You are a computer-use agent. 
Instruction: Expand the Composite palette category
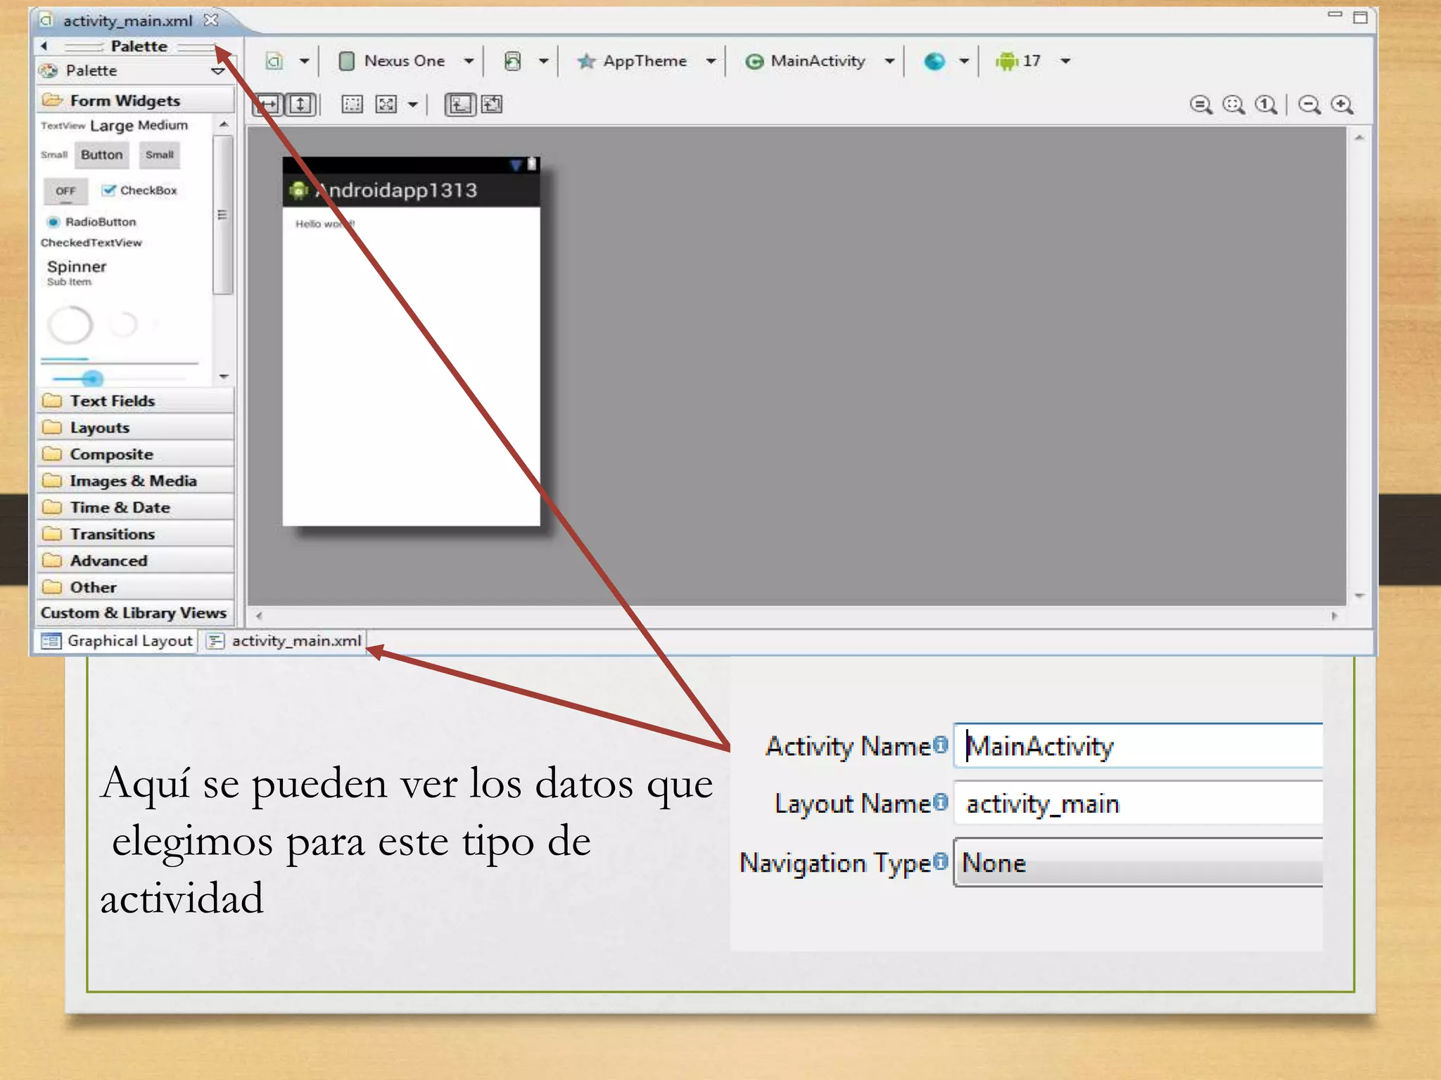click(x=135, y=454)
